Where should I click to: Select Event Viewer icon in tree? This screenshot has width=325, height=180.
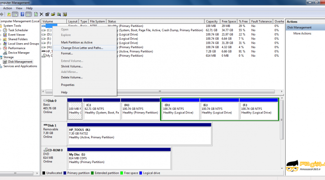(5, 35)
